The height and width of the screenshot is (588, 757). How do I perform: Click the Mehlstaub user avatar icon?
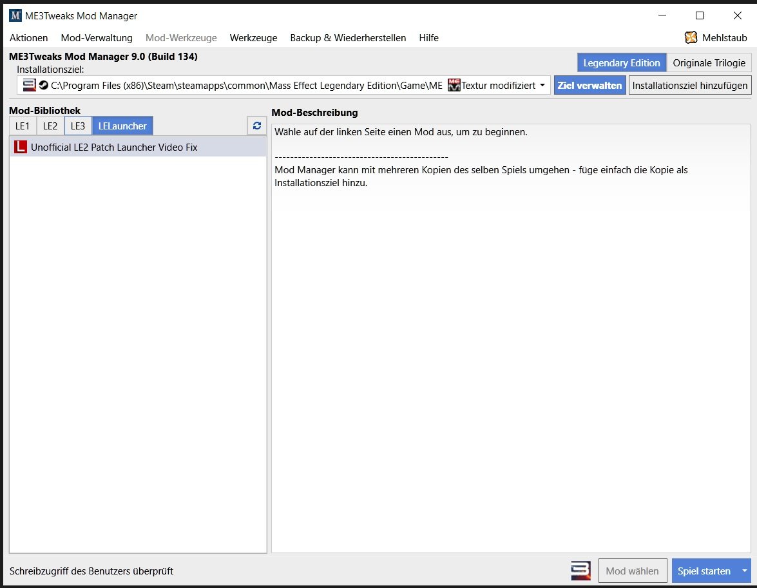click(691, 37)
